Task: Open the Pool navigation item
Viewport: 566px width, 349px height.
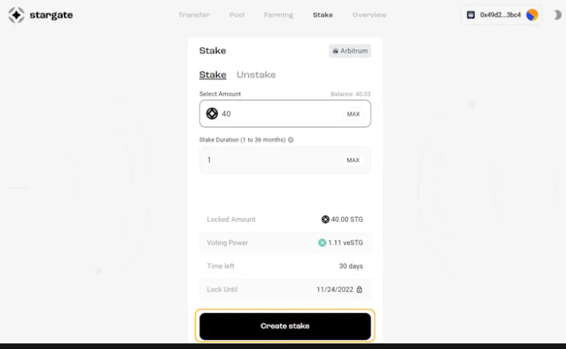Action: point(237,15)
